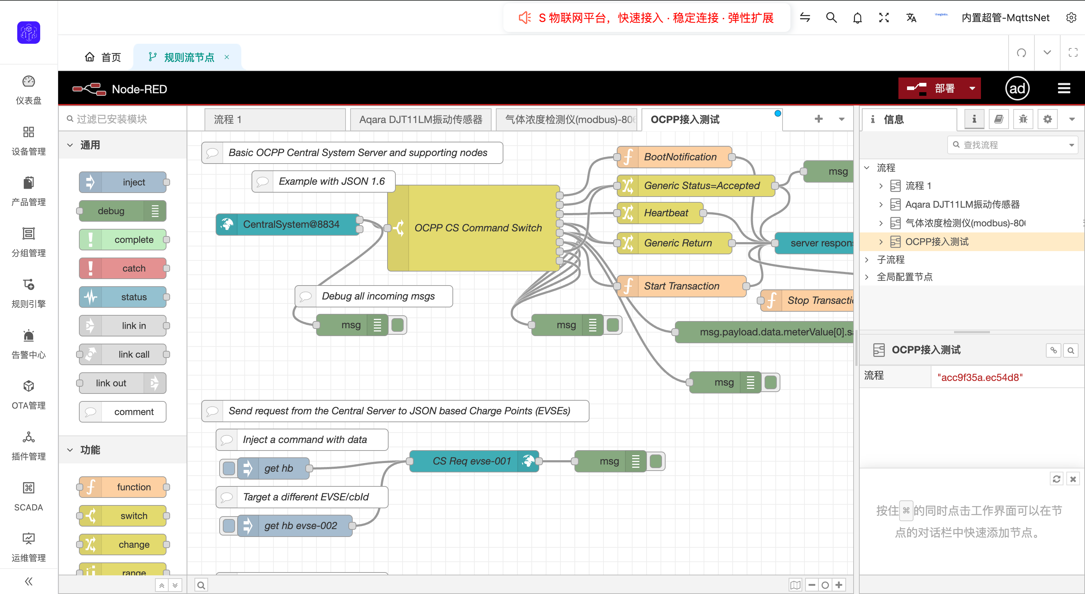Expand 流程 1 in the info tree
Image resolution: width=1085 pixels, height=594 pixels.
(881, 186)
